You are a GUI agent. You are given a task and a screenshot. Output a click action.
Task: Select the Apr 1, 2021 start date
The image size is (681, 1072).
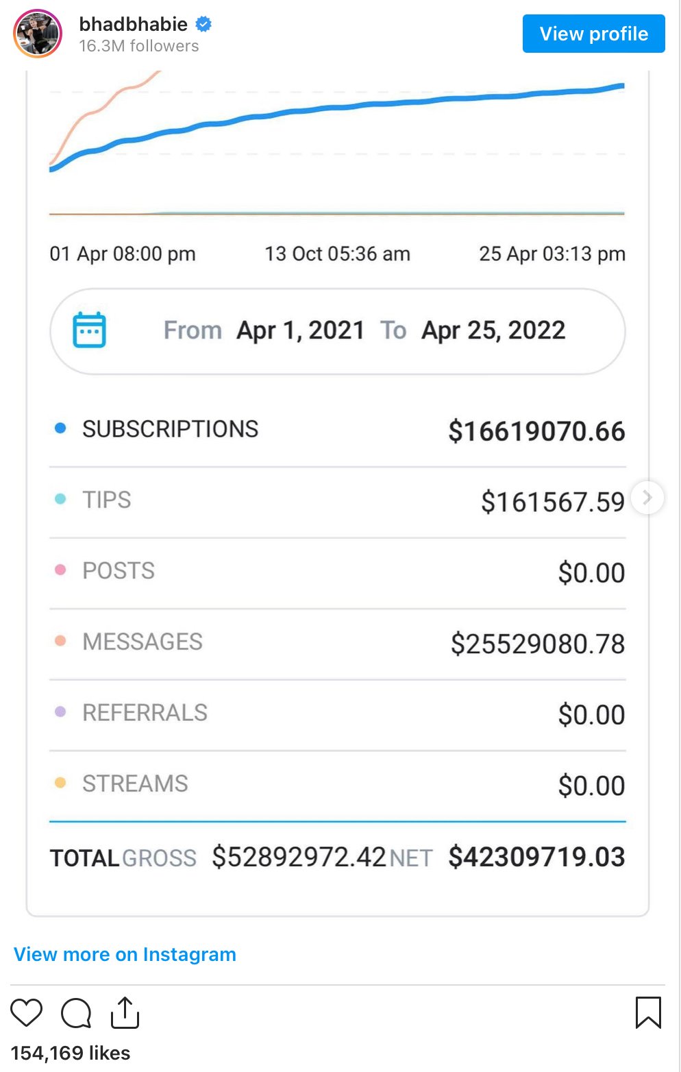[300, 330]
